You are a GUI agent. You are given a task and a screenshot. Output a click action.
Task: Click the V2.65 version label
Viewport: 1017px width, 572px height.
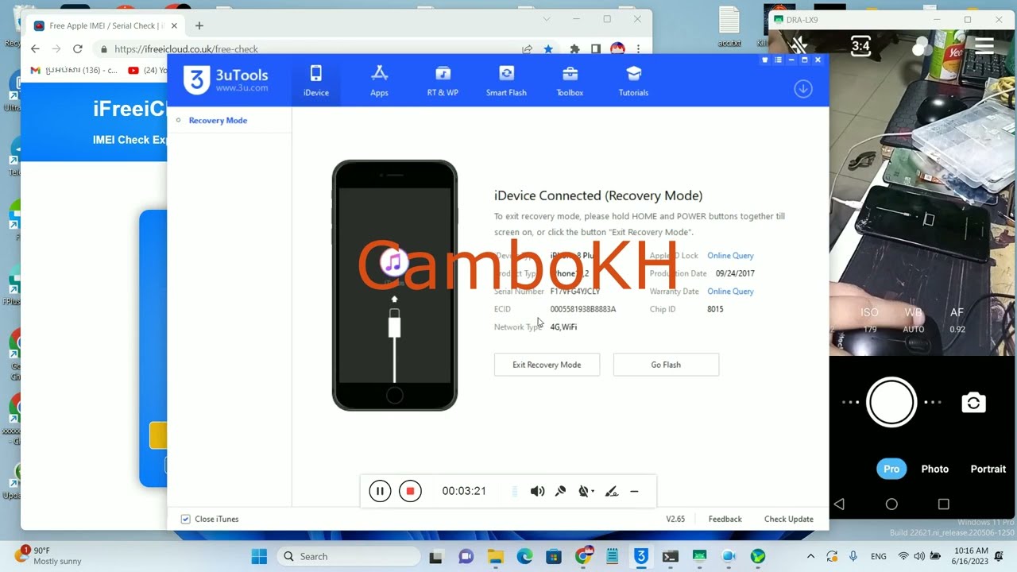click(x=675, y=519)
